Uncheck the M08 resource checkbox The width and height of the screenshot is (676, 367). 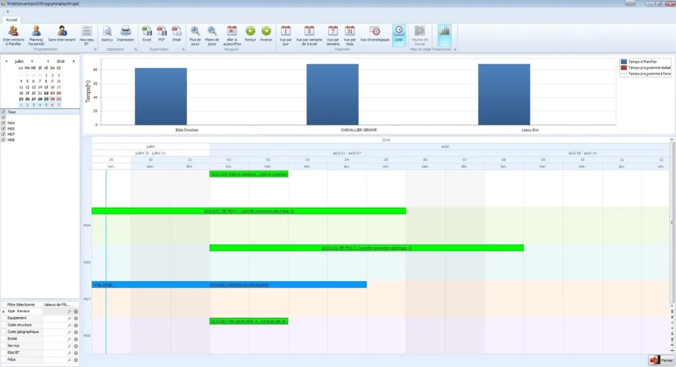3,140
